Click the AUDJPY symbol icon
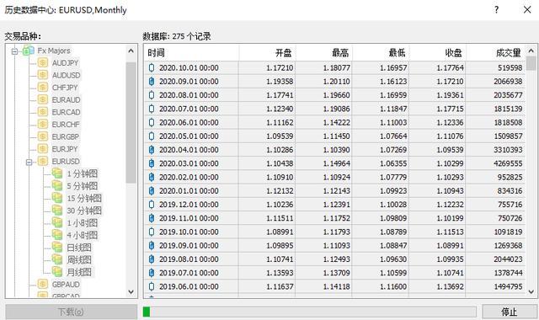Viewport: 539px width, 320px height. point(43,63)
